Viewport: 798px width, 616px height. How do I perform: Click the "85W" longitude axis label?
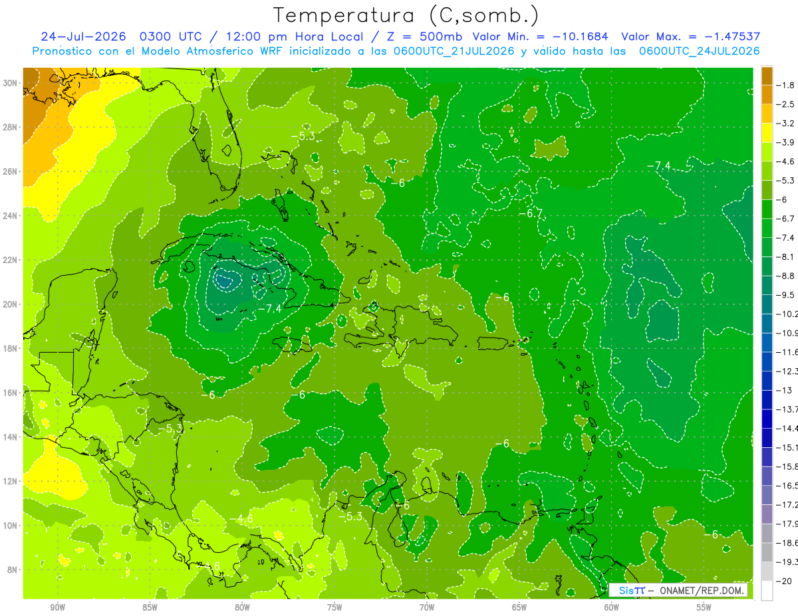pos(150,607)
